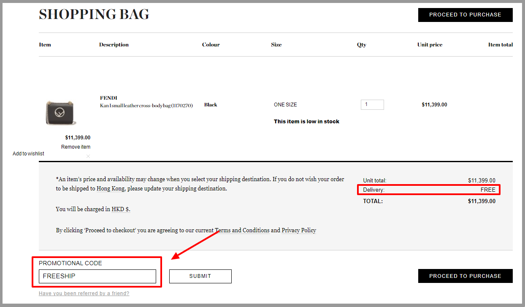Click the top Proceed to Purchase button
This screenshot has width=525, height=307.
coord(465,15)
